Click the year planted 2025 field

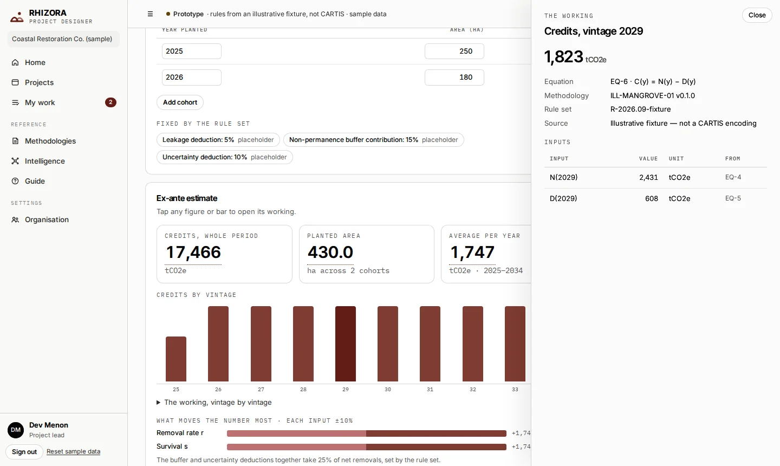point(192,51)
